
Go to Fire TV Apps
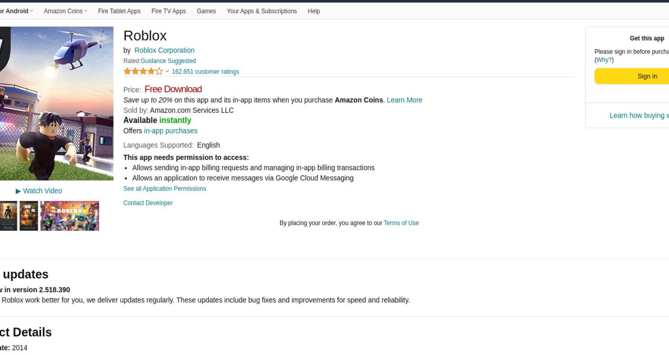tap(169, 11)
